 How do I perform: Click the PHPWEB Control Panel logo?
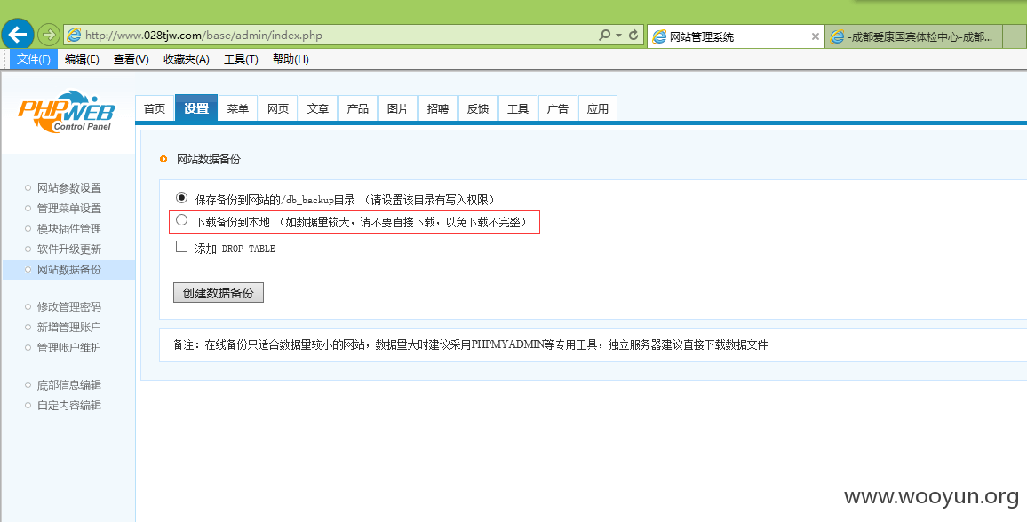pyautogui.click(x=66, y=111)
